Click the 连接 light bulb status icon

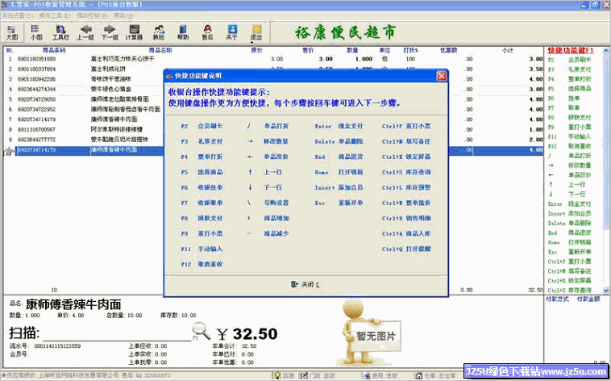(x=277, y=375)
